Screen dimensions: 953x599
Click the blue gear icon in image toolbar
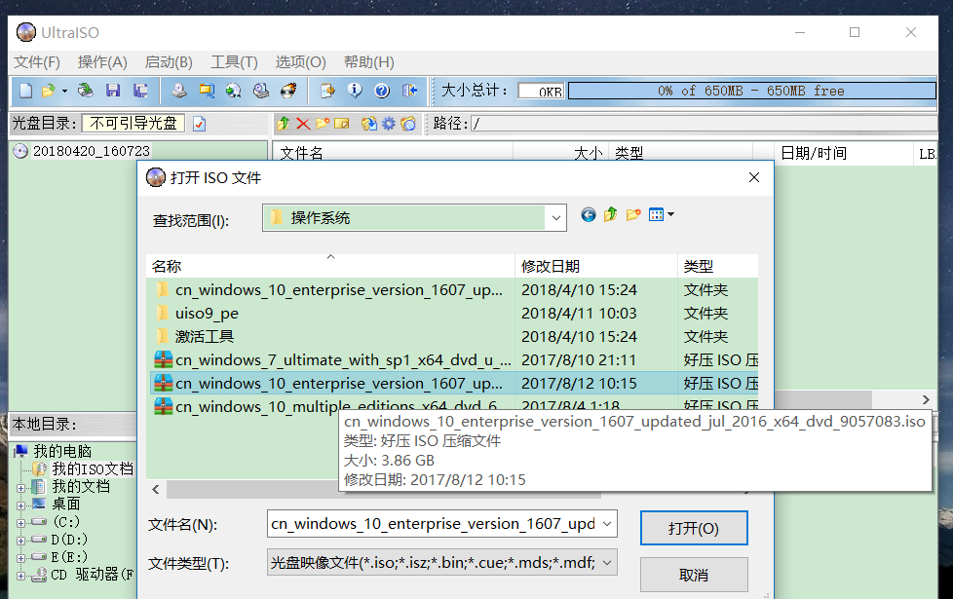389,124
